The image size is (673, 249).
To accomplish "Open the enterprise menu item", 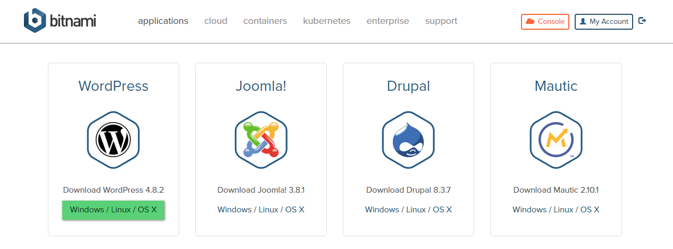I will 388,21.
